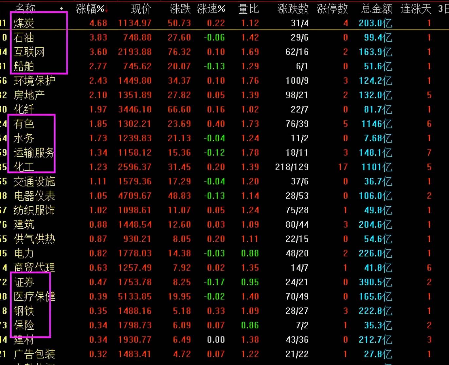Screen dimensions: 449x365
Task: Sort by 涨停数 column header
Action: pyautogui.click(x=332, y=9)
